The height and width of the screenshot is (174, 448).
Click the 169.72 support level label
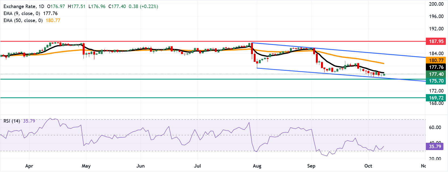coord(436,98)
